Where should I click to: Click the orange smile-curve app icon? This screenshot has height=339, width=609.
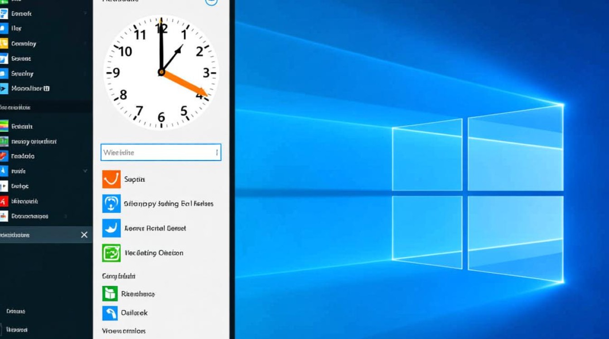tap(111, 179)
